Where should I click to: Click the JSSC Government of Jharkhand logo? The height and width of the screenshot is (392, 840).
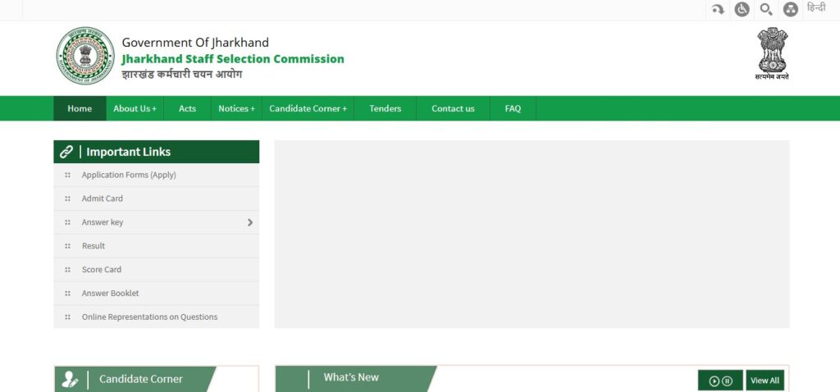point(85,56)
